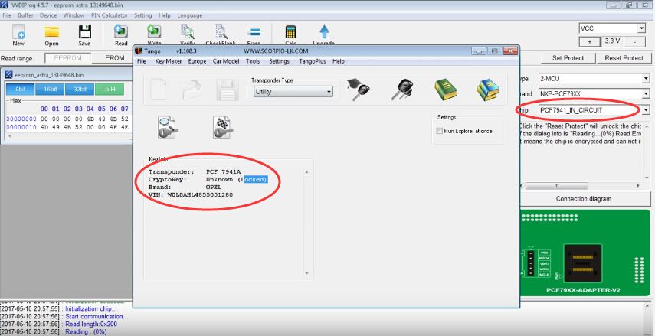Open the Settings menu in Tango
The height and width of the screenshot is (336, 655).
[279, 61]
